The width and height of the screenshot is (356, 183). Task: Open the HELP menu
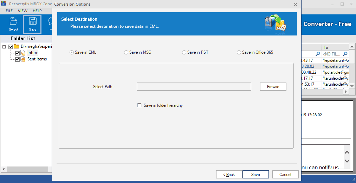point(37,11)
